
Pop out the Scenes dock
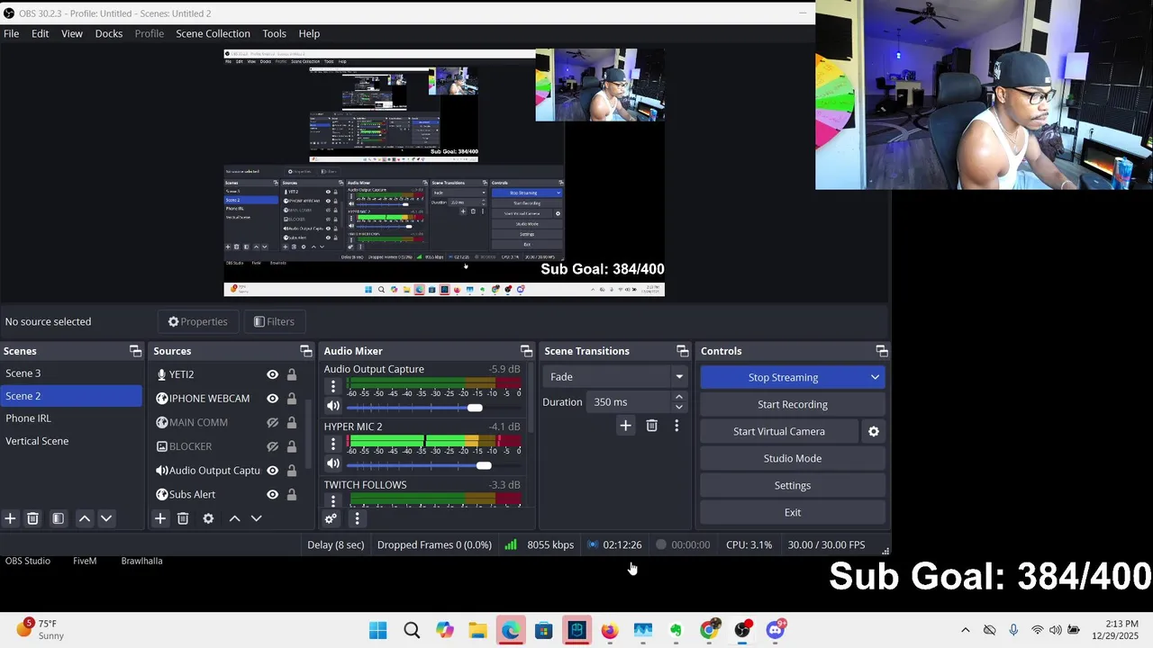pyautogui.click(x=135, y=351)
